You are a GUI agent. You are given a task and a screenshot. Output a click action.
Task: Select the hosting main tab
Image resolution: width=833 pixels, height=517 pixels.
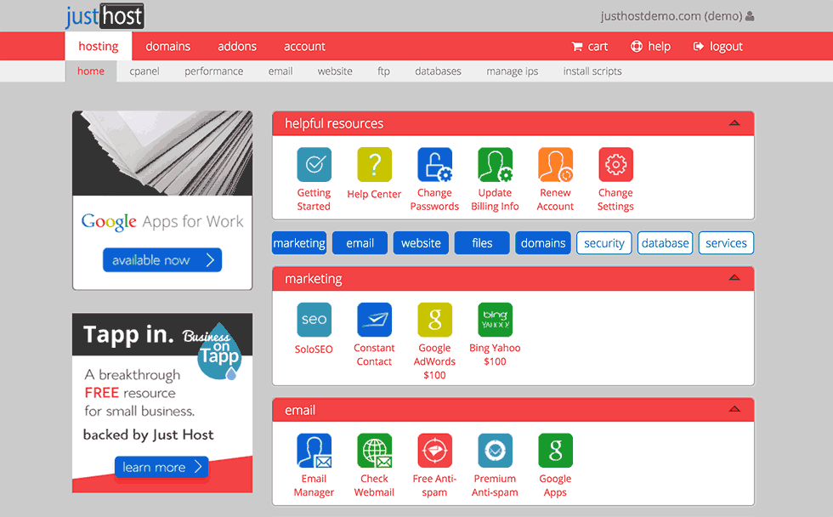99,46
